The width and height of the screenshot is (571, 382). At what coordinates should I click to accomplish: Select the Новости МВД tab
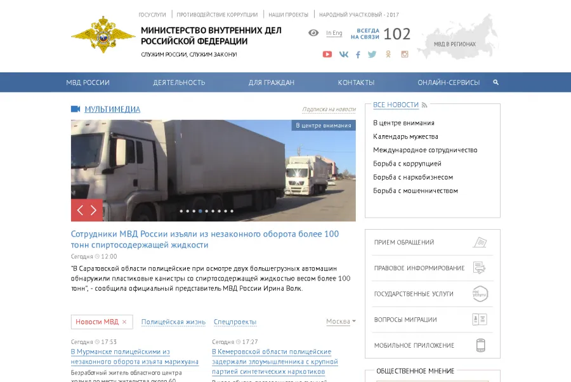tap(97, 322)
